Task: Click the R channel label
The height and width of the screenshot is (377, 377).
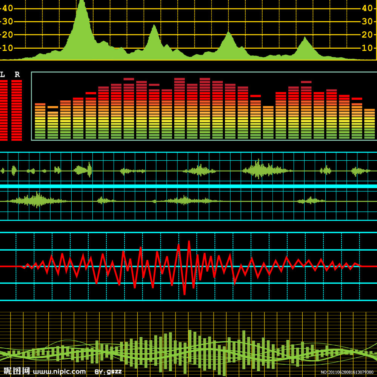Action: [x=17, y=74]
